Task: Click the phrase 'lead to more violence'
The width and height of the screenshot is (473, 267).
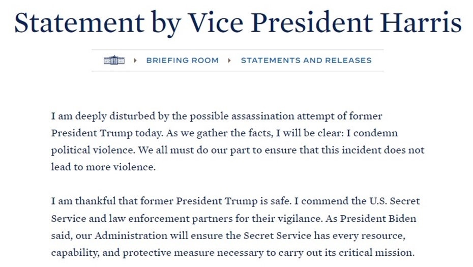Action: (103, 167)
